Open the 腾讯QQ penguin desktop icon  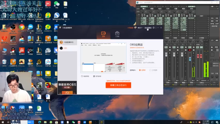point(13,51)
